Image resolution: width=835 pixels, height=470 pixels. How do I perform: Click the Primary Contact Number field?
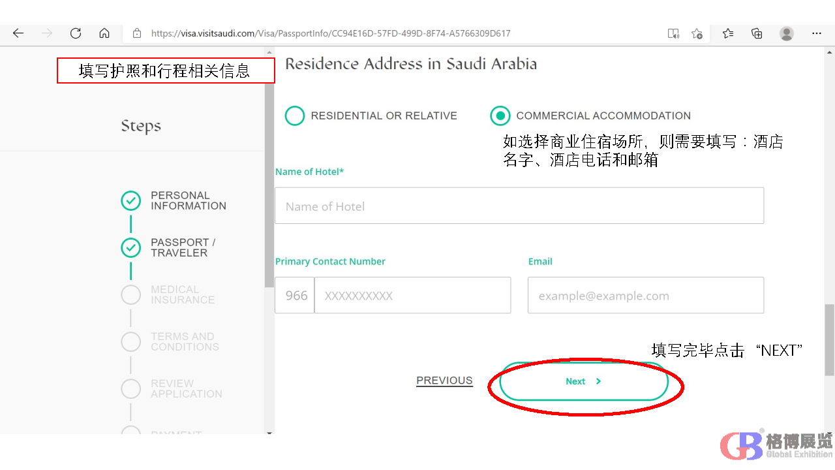[x=412, y=296]
